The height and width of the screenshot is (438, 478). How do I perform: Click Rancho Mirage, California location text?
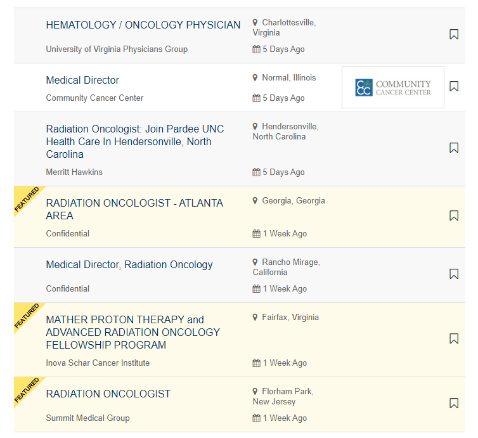[x=287, y=267]
